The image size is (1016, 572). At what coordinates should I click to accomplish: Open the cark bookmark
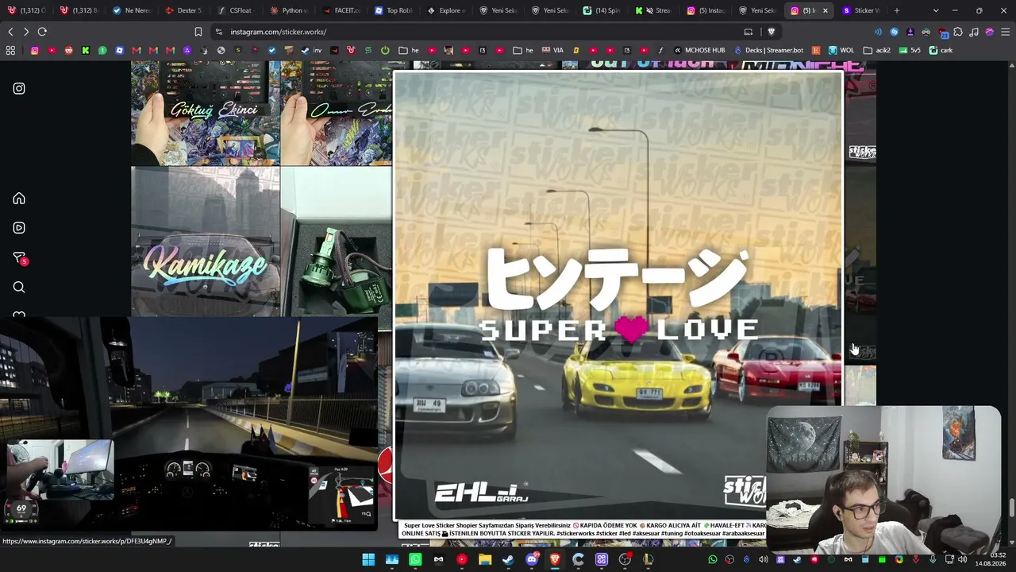[941, 50]
